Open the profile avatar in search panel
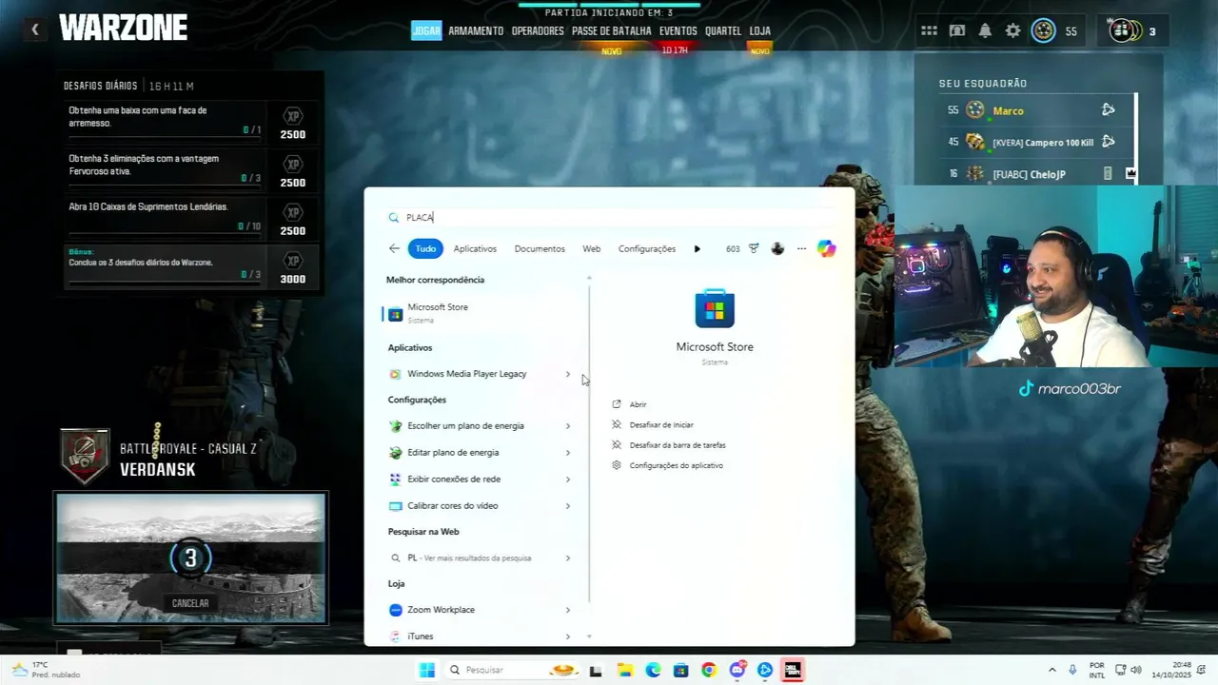This screenshot has height=685, width=1218. point(777,248)
